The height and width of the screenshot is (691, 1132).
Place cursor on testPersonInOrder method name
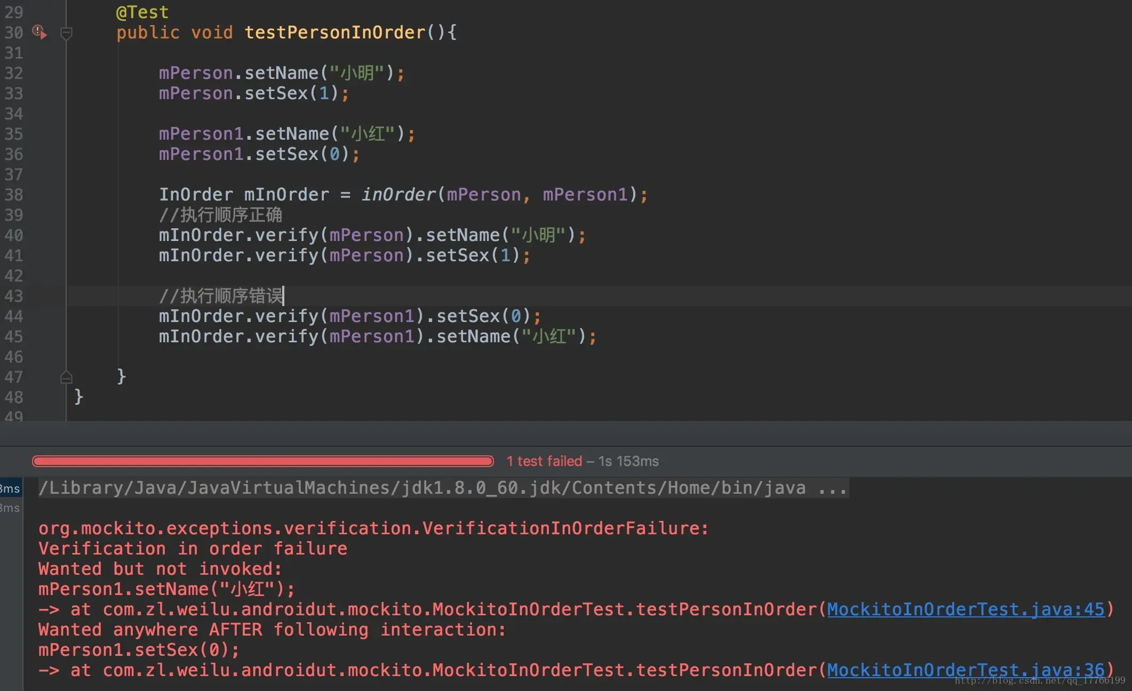pyautogui.click(x=334, y=33)
